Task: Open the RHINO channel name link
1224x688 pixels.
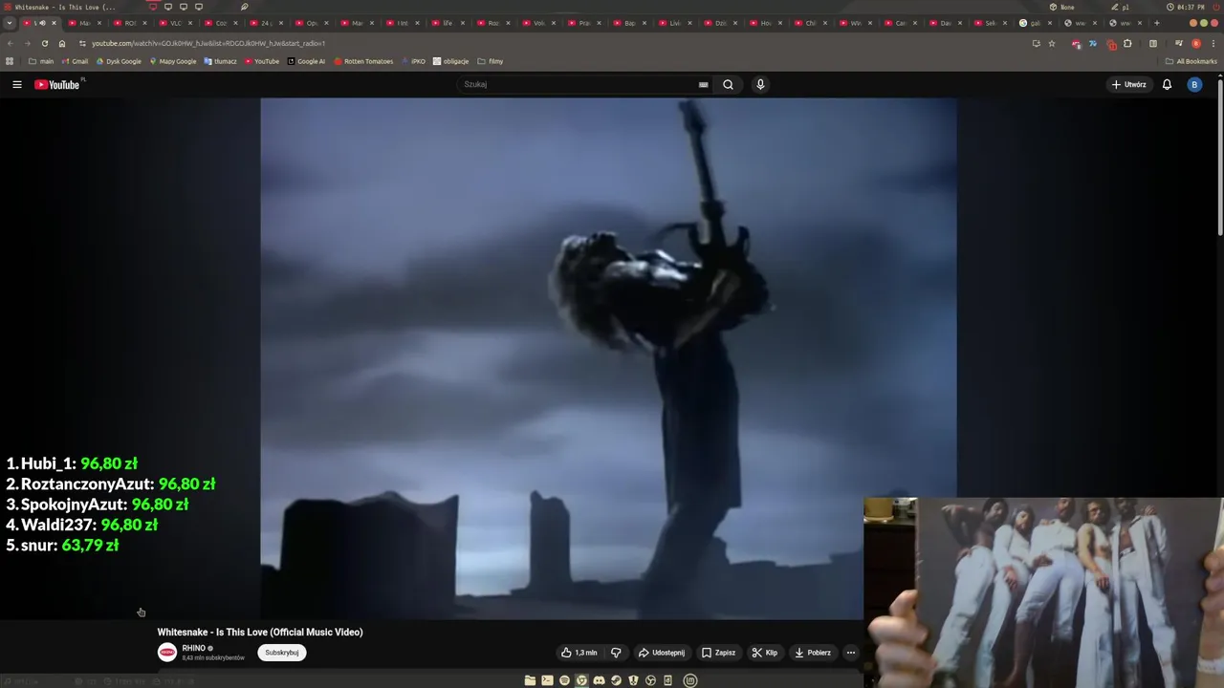Action: click(194, 648)
